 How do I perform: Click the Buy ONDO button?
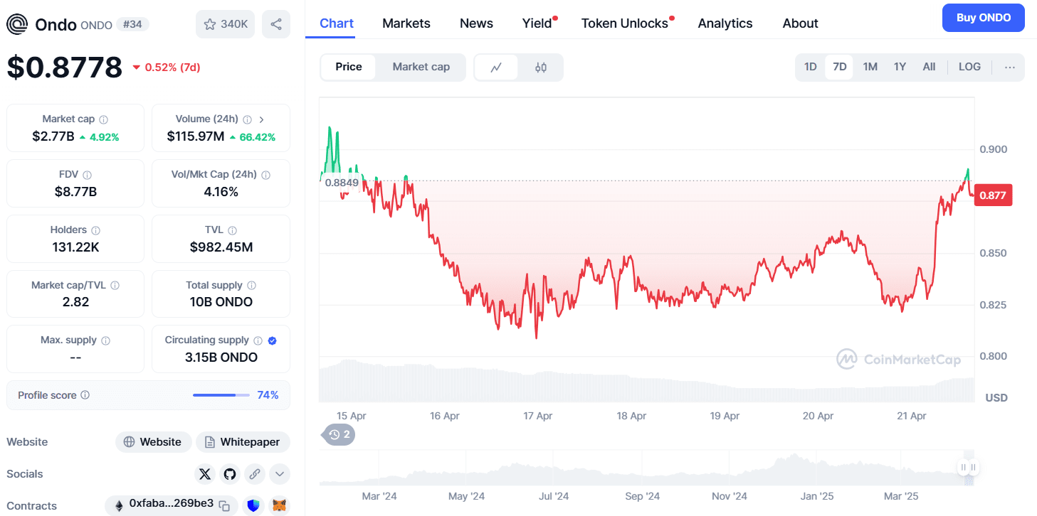tap(984, 18)
